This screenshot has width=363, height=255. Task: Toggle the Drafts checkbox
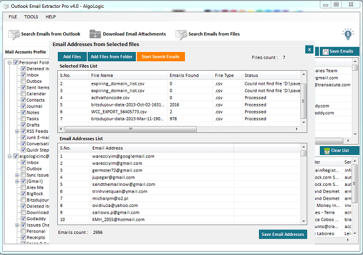(x=23, y=125)
